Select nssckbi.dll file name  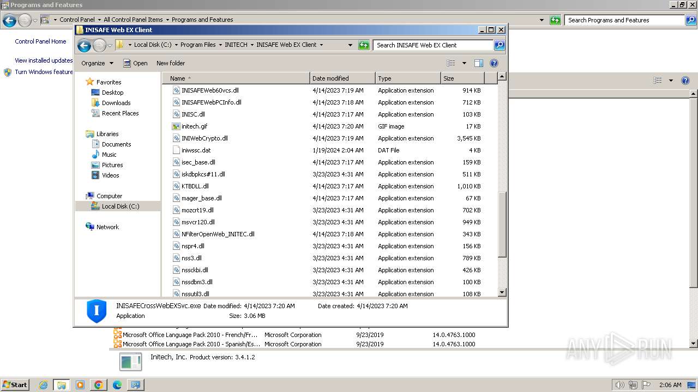pos(195,270)
